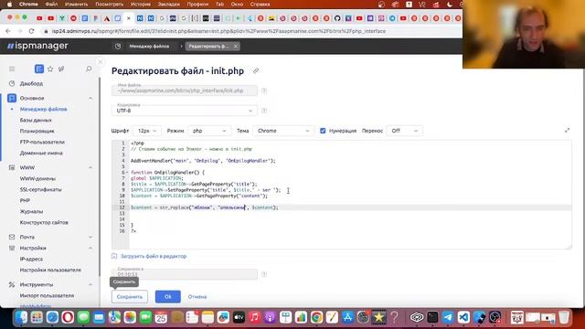Show help for the file name field
The width and height of the screenshot is (585, 329).
click(x=264, y=90)
